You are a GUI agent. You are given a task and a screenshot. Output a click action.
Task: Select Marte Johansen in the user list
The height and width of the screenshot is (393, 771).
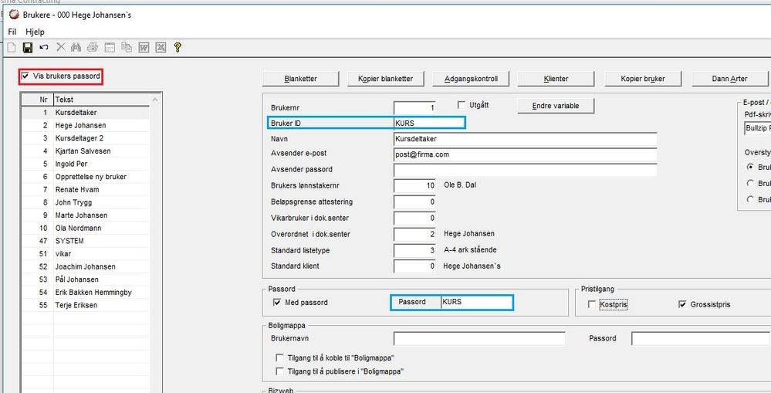[x=85, y=215]
